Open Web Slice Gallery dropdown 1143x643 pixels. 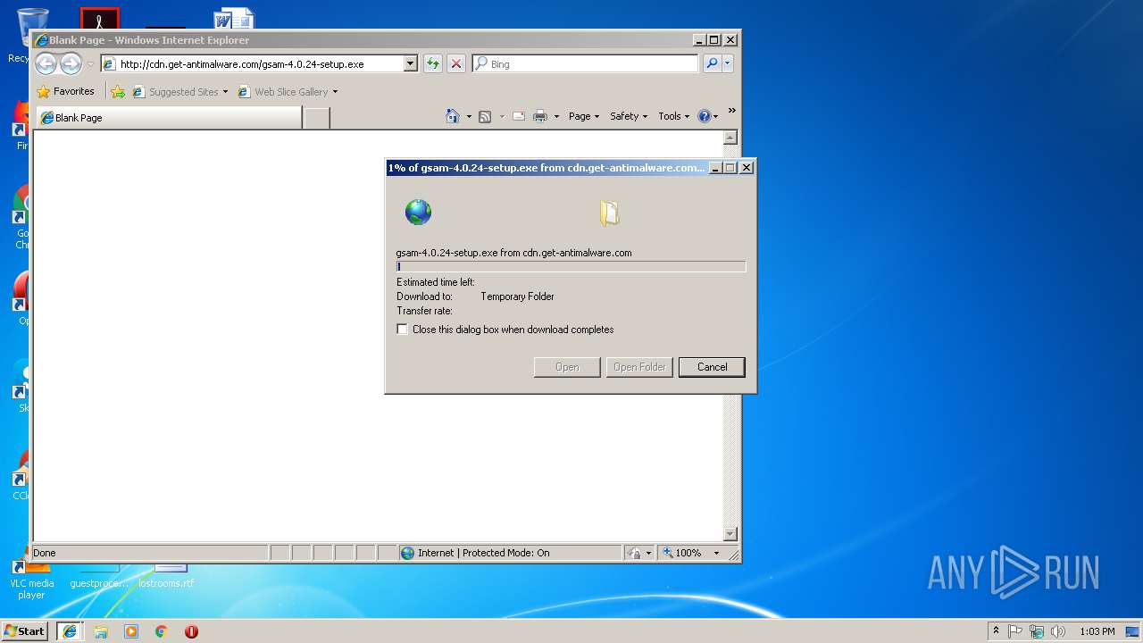[x=335, y=91]
